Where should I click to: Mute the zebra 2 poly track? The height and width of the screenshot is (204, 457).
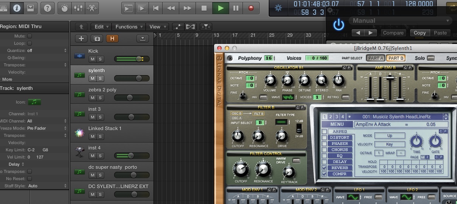click(x=92, y=98)
